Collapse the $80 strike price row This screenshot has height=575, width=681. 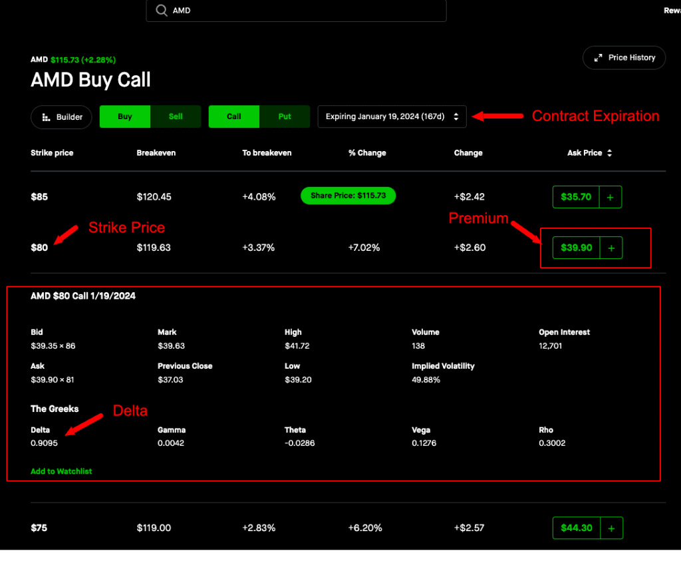click(x=348, y=248)
